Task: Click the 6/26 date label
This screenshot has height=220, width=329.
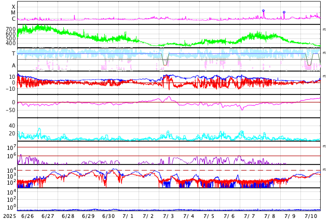Action: click(x=28, y=216)
